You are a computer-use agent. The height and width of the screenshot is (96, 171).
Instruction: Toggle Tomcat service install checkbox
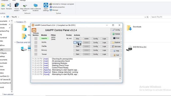[36, 54]
